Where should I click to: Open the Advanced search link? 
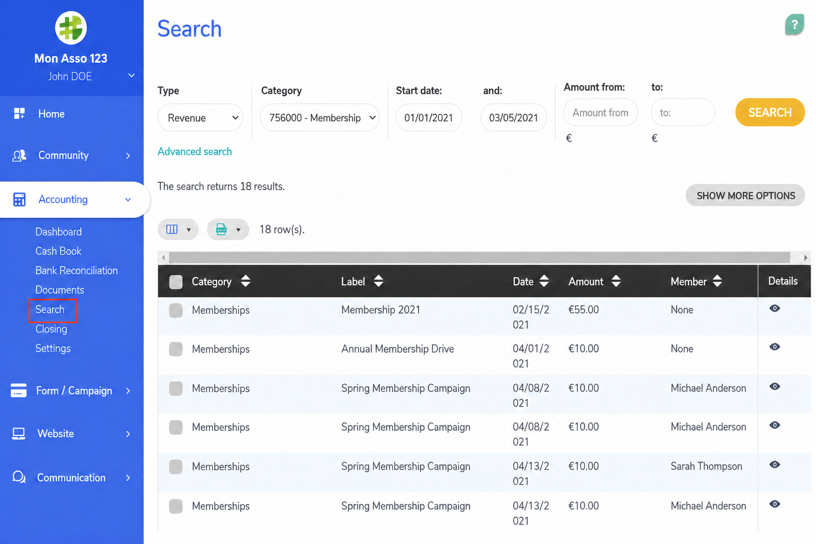click(x=195, y=151)
